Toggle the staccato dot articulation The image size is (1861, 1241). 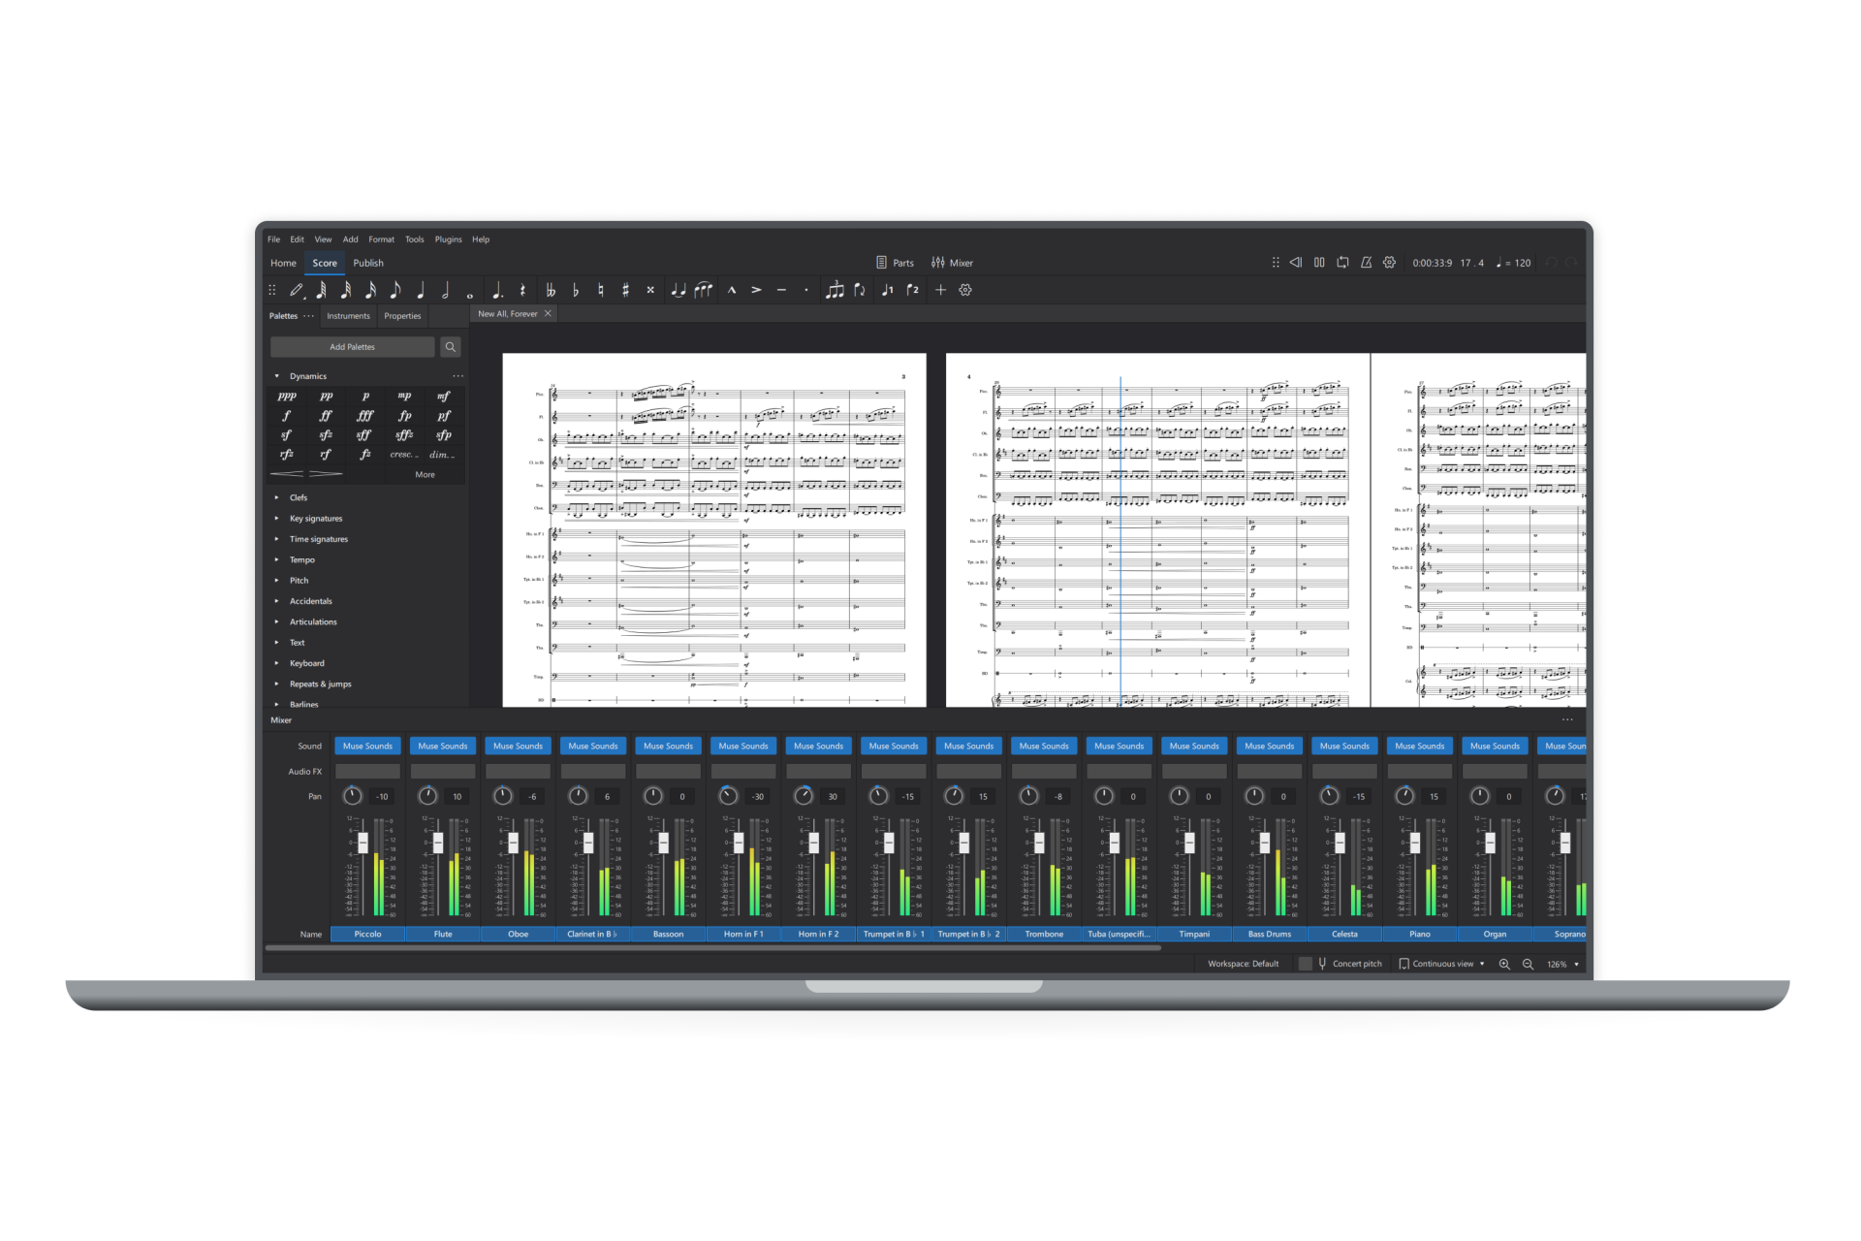(x=806, y=289)
